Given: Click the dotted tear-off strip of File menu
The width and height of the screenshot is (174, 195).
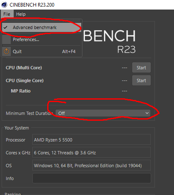Looking at the screenshot, I should (x=41, y=21).
